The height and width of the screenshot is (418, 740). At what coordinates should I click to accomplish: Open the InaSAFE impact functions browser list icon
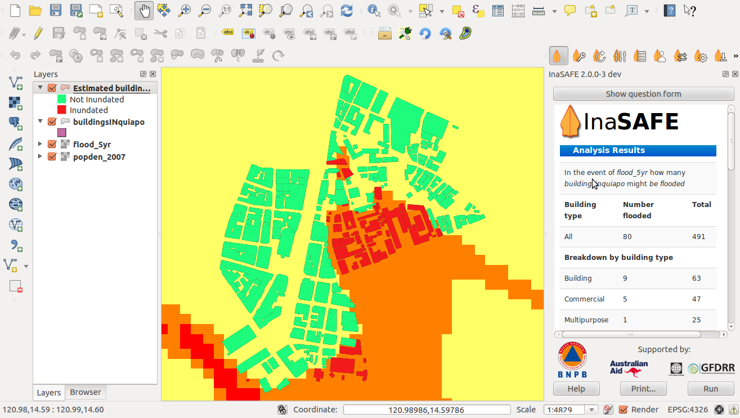640,56
